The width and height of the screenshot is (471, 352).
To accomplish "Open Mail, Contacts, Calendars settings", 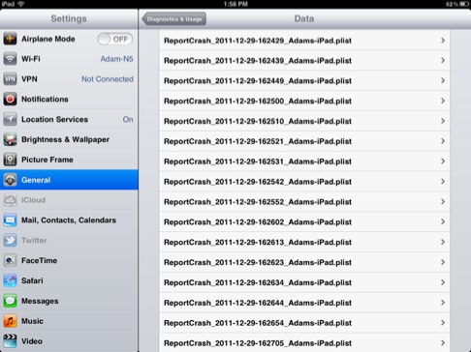I will pos(69,220).
